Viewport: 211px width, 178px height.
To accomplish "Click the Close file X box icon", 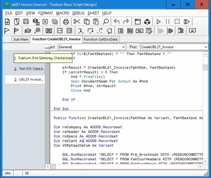I will click(45, 22).
